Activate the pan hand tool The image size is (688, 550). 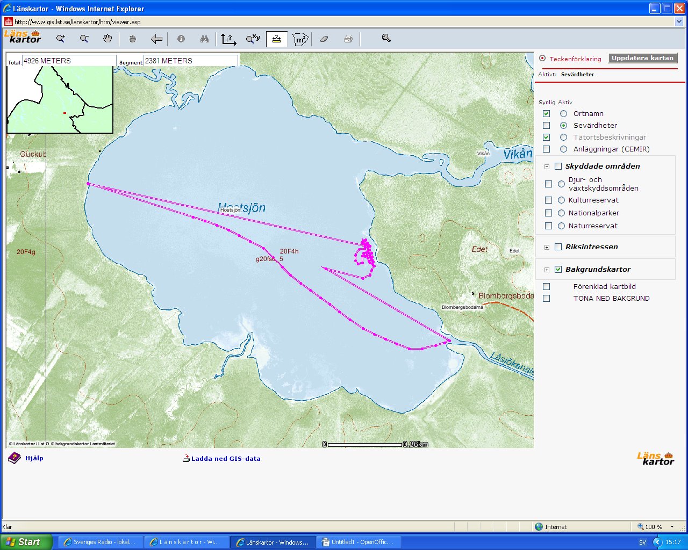tap(108, 39)
